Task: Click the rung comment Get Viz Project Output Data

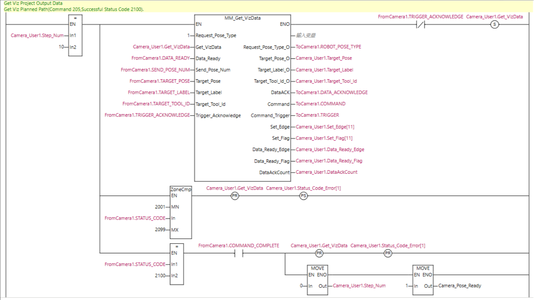Action: (33, 3)
